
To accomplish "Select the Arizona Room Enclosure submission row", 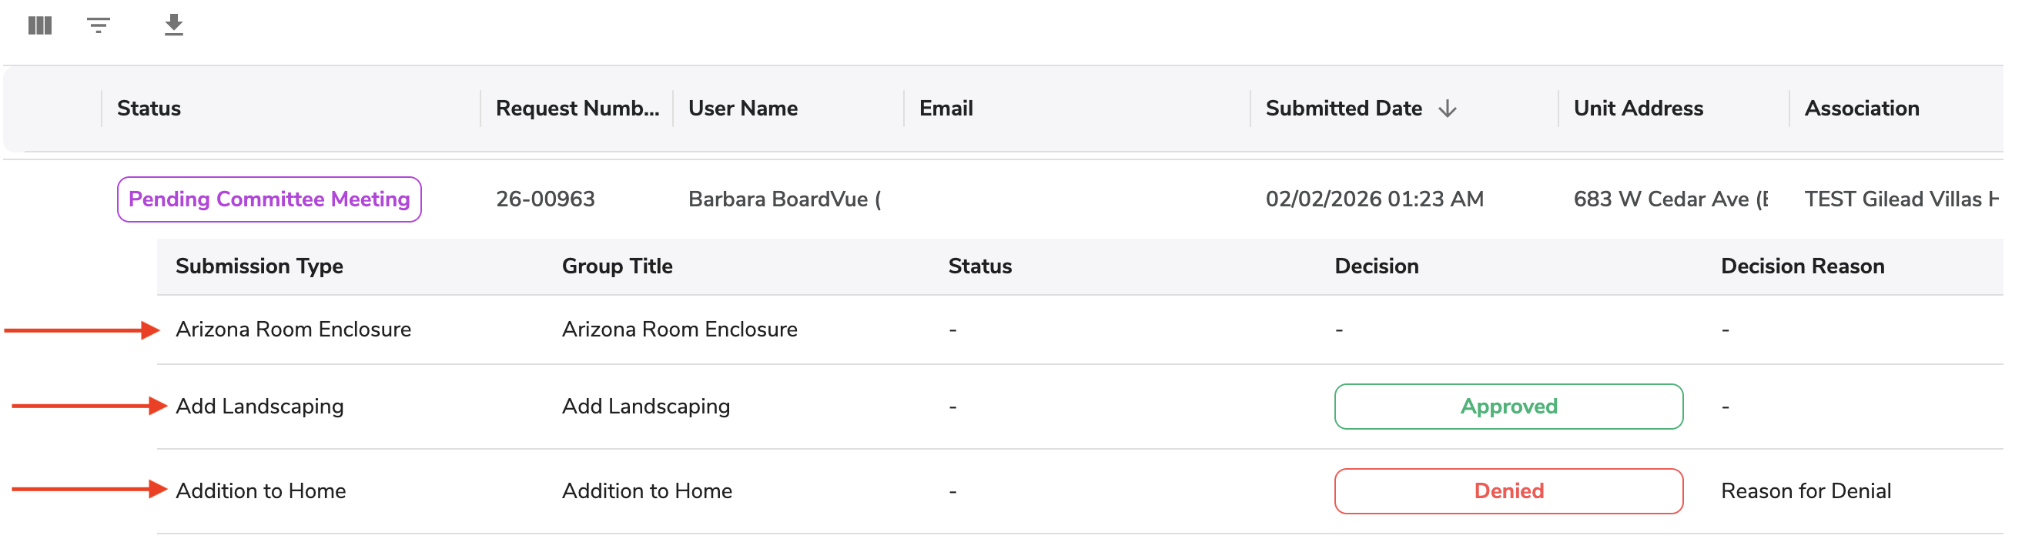I will pos(1080,330).
